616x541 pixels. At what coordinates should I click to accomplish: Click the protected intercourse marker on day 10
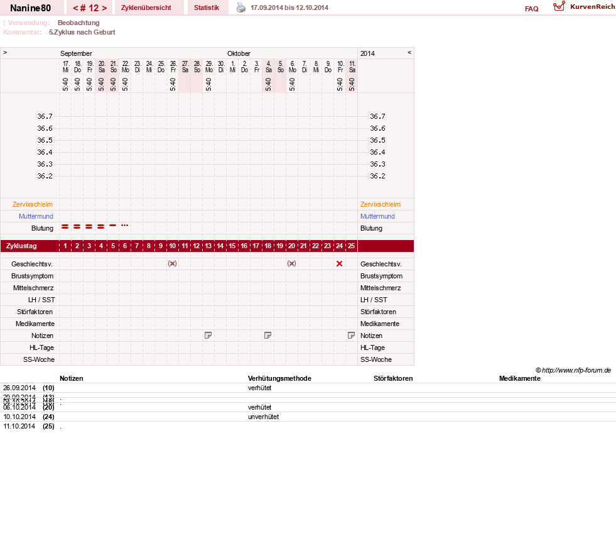(173, 263)
